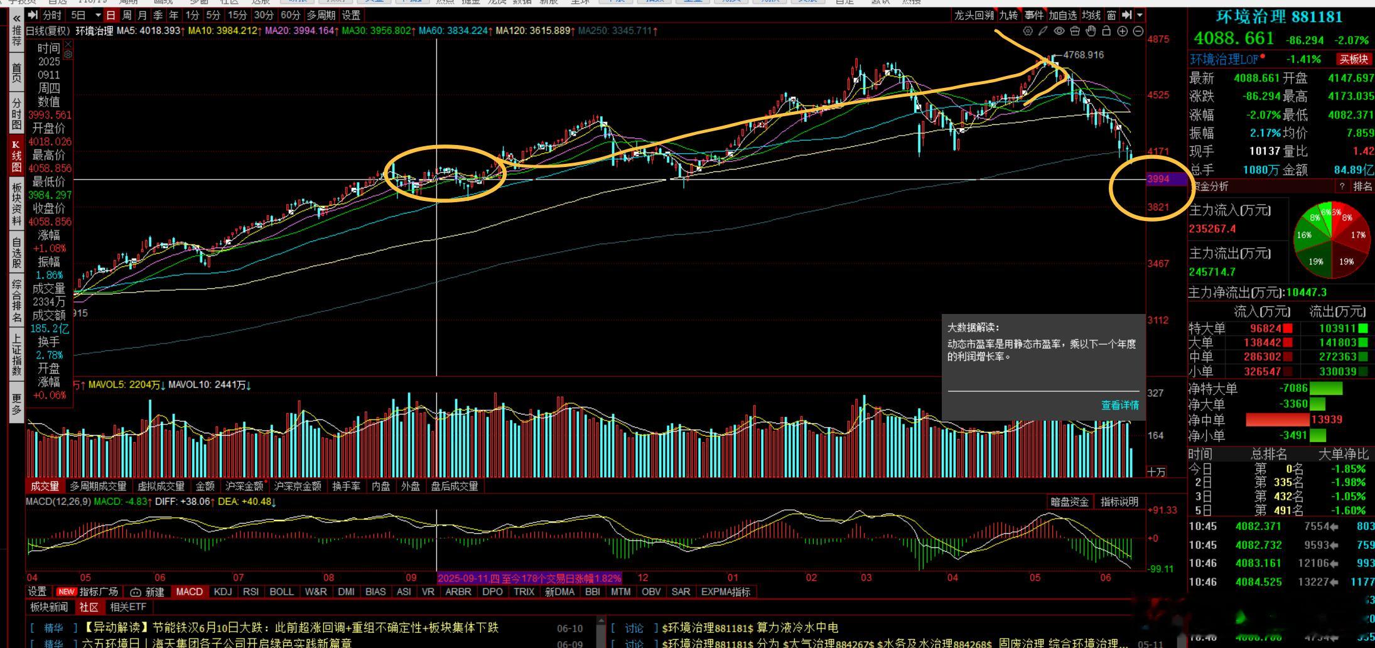Open news about 节能铁汉6月10日大跌
1375x648 pixels.
coord(291,627)
